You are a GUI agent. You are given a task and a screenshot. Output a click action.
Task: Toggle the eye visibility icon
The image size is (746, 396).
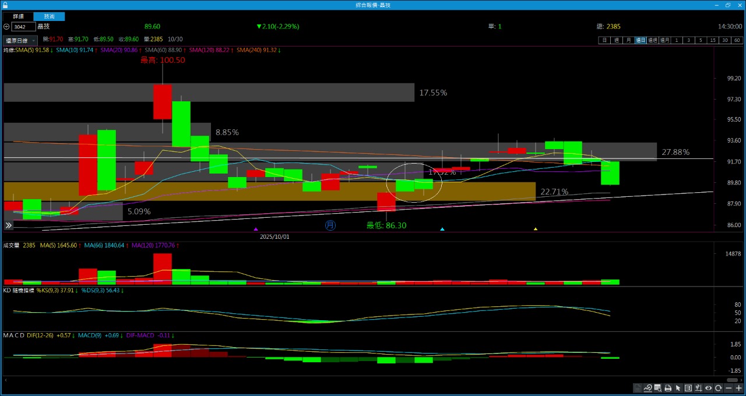pyautogui.click(x=709, y=388)
